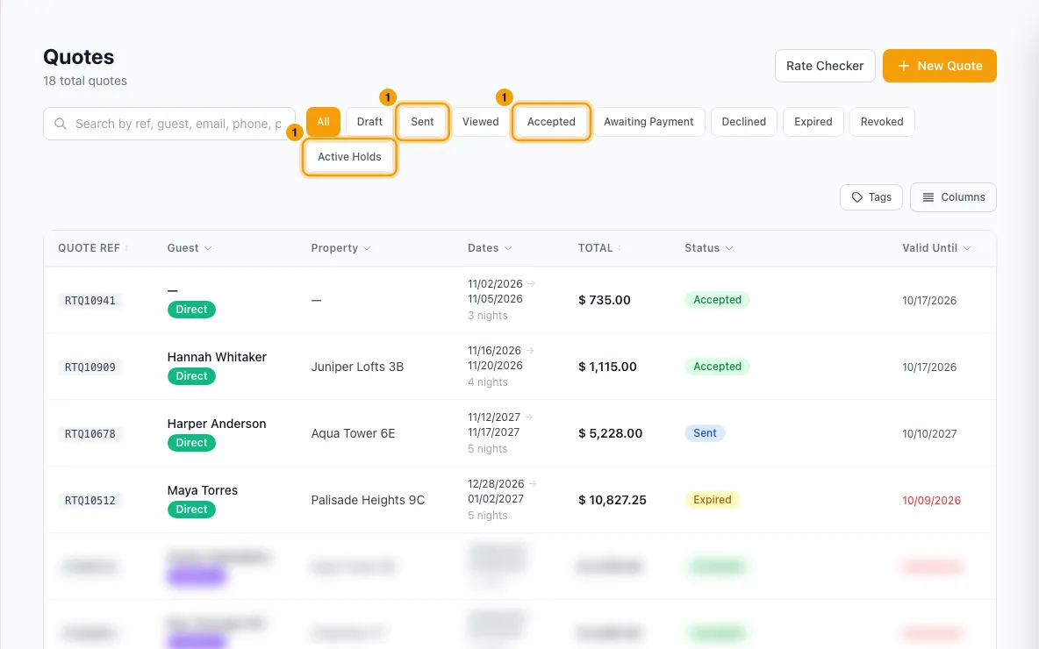
Task: Show Active Holds quotes
Action: [x=350, y=157]
